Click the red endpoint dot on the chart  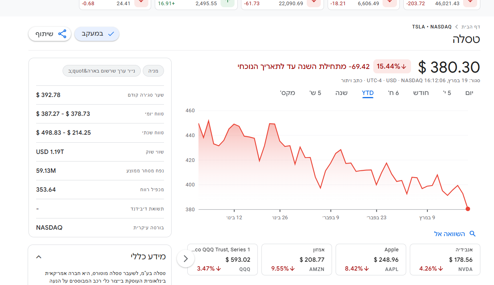coord(468,209)
